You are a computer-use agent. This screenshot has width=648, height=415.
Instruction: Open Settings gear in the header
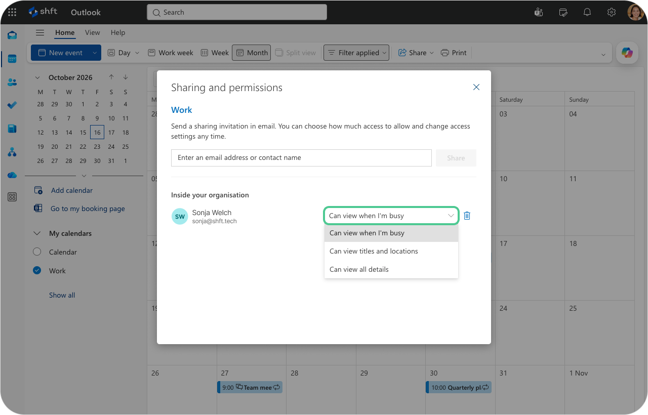(x=612, y=12)
